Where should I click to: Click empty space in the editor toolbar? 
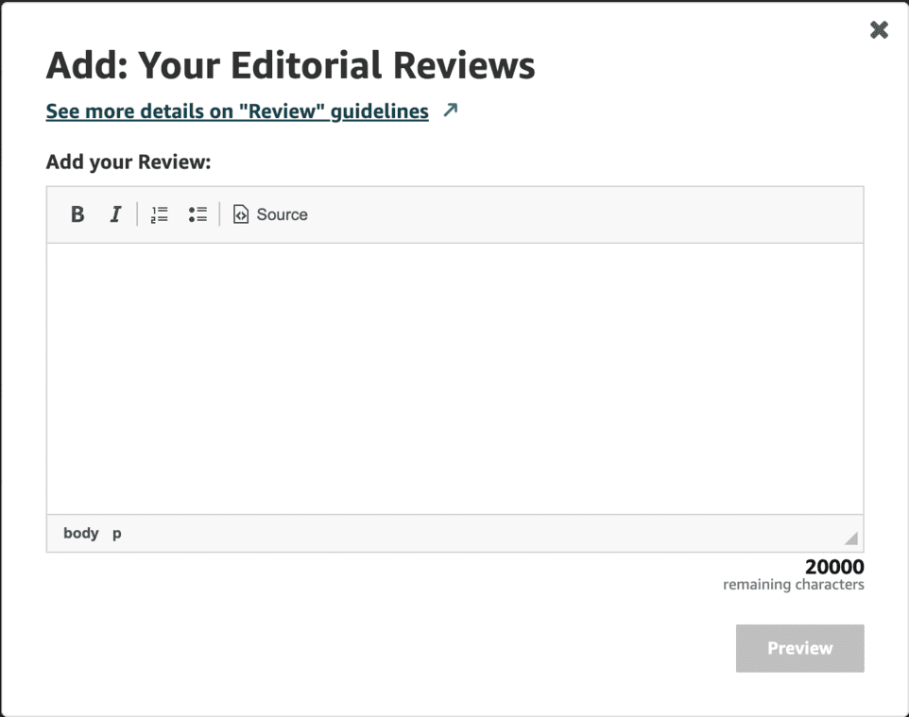click(580, 214)
